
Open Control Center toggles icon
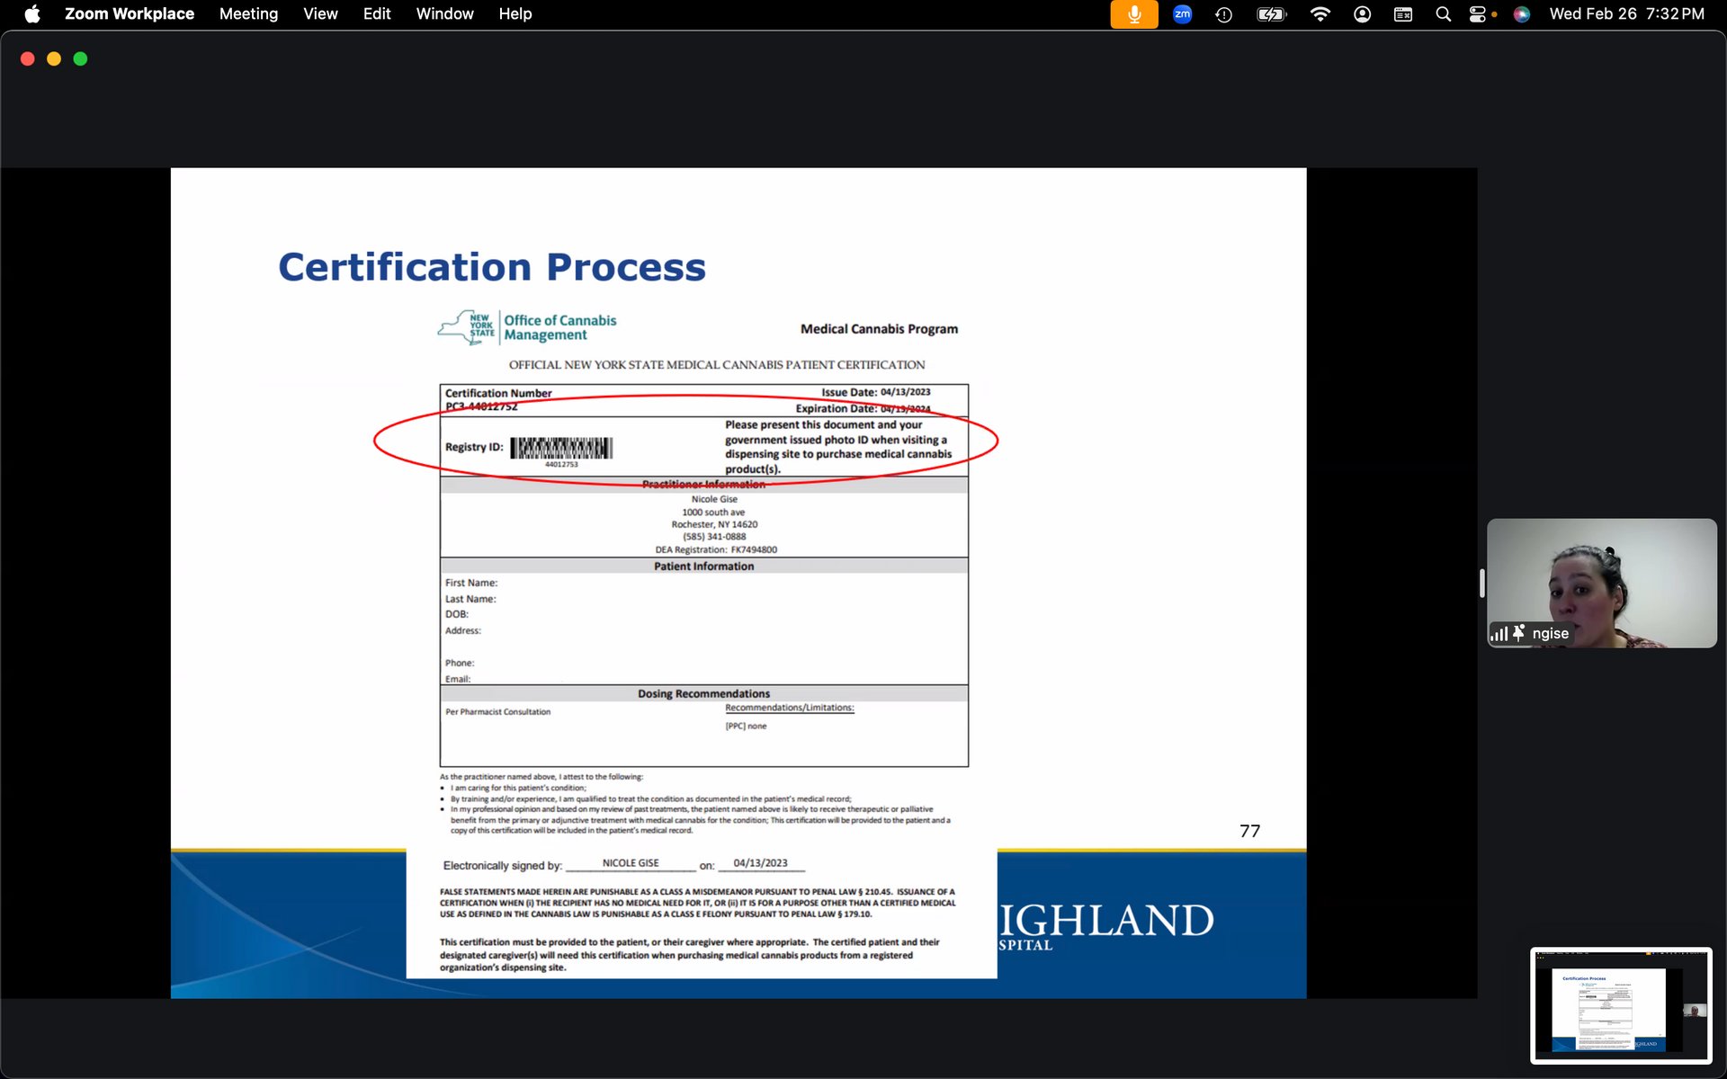[x=1477, y=14]
